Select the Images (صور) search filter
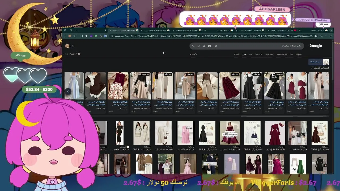Viewport: 340px width, 191px height. point(244,54)
